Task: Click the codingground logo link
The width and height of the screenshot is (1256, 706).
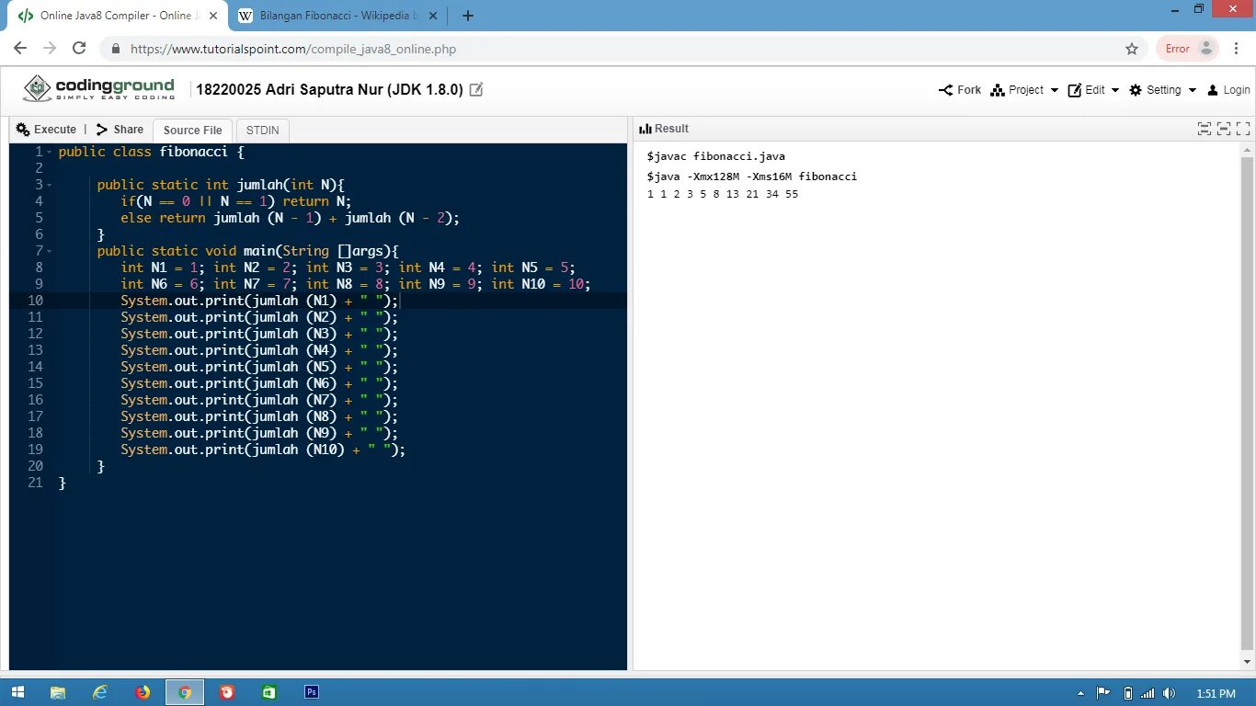Action: pyautogui.click(x=99, y=89)
